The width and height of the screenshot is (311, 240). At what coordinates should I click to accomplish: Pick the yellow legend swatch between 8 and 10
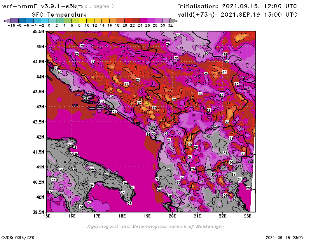[x=82, y=21]
